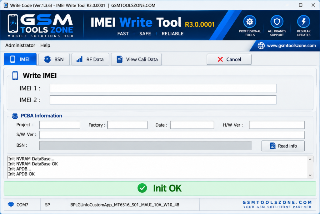This screenshot has width=320, height=214.
Task: Switch to the IMEI tab
Action: (x=20, y=59)
